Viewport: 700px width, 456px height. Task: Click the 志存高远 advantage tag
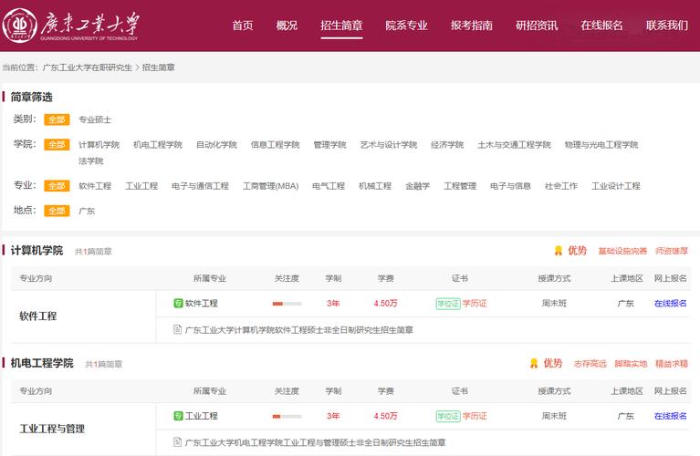pyautogui.click(x=590, y=364)
